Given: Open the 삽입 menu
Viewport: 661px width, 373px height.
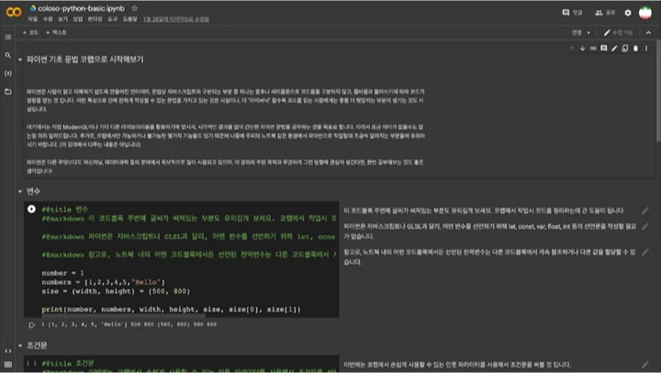Looking at the screenshot, I should 77,19.
